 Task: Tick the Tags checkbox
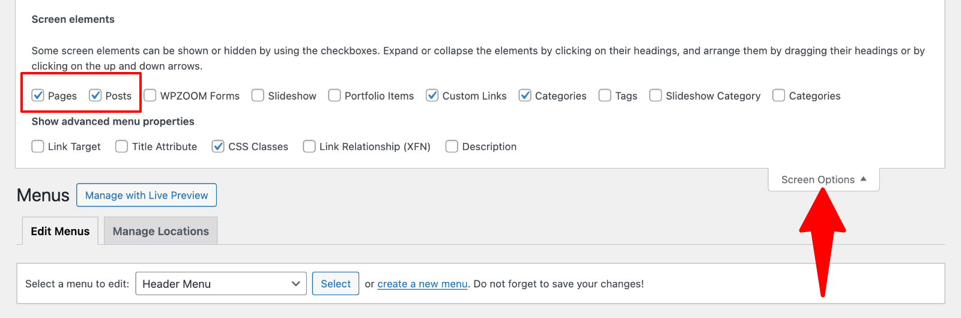point(605,95)
